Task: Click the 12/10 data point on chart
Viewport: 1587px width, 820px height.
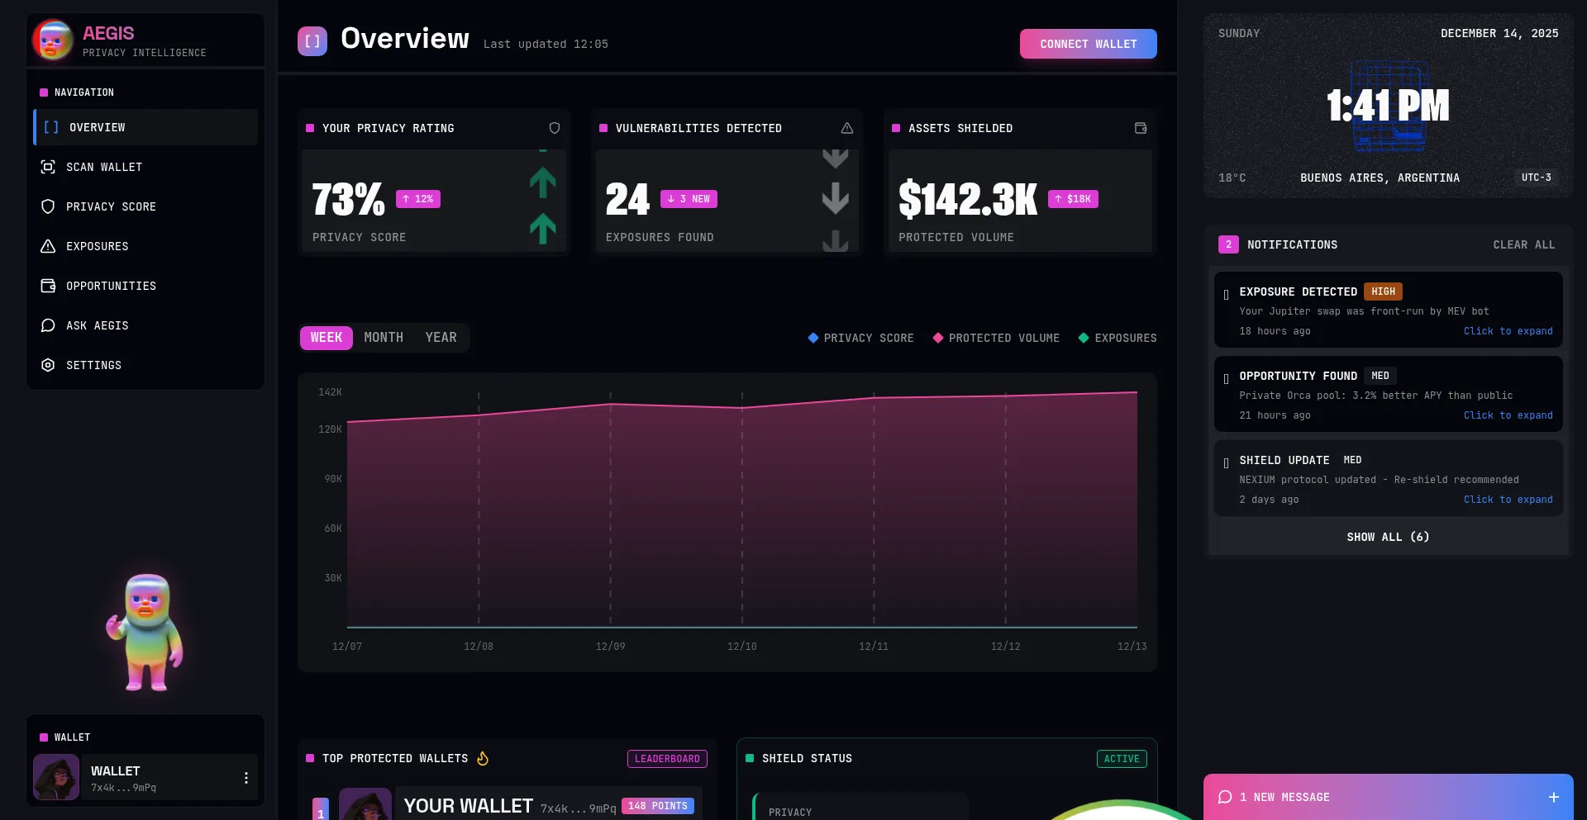Action: pos(742,408)
